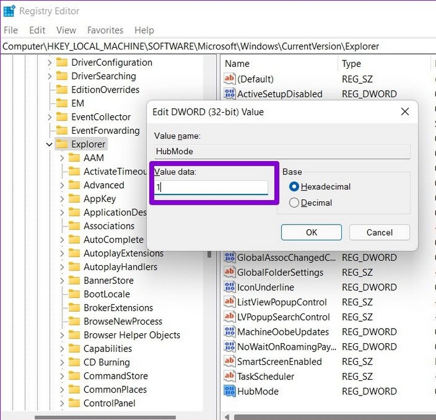Close the Edit DWORD dialog
The image size is (436, 420).
(x=405, y=112)
